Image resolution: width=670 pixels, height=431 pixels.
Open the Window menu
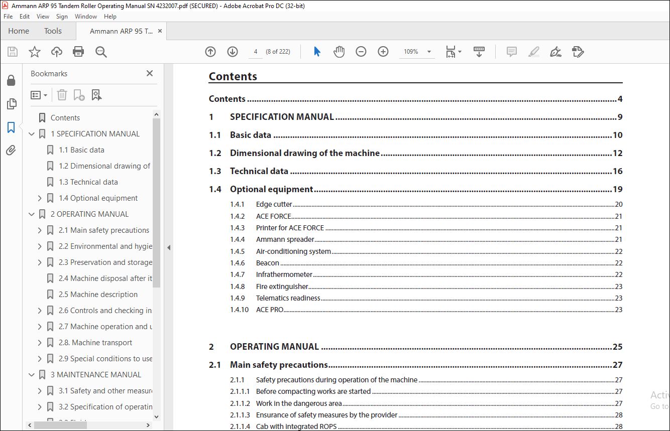86,17
